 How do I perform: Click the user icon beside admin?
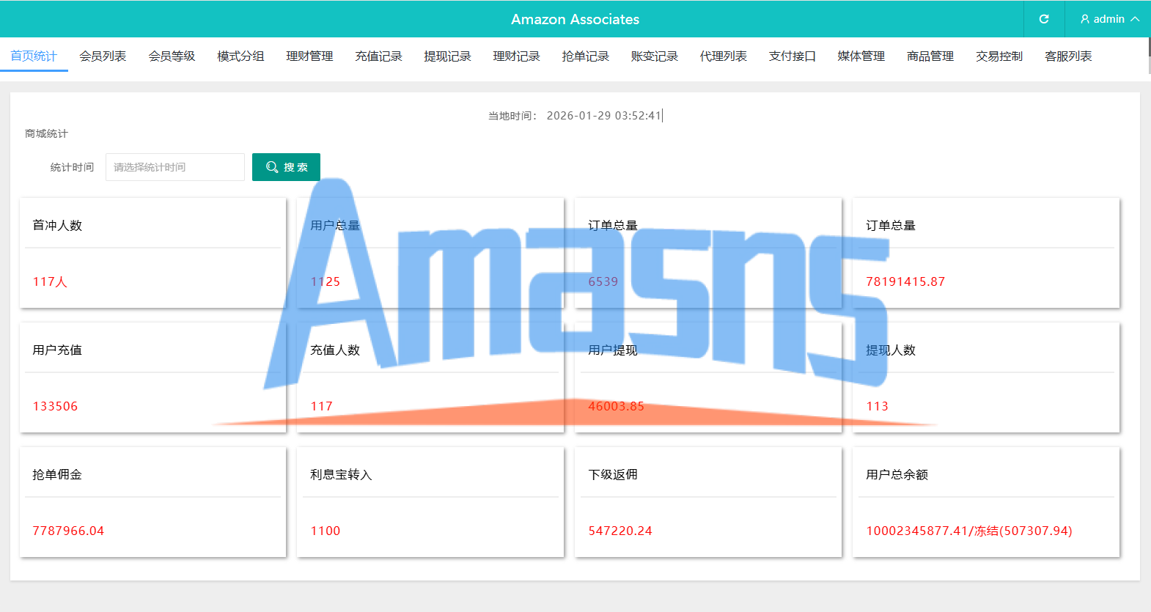pyautogui.click(x=1085, y=19)
